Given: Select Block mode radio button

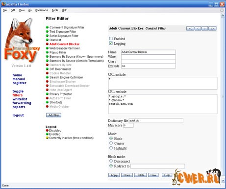Looking at the screenshot, I should tap(111, 139).
